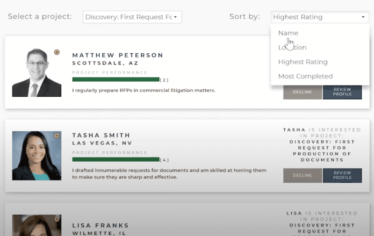
Task: Choose Name in the sort list
Action: pyautogui.click(x=288, y=33)
